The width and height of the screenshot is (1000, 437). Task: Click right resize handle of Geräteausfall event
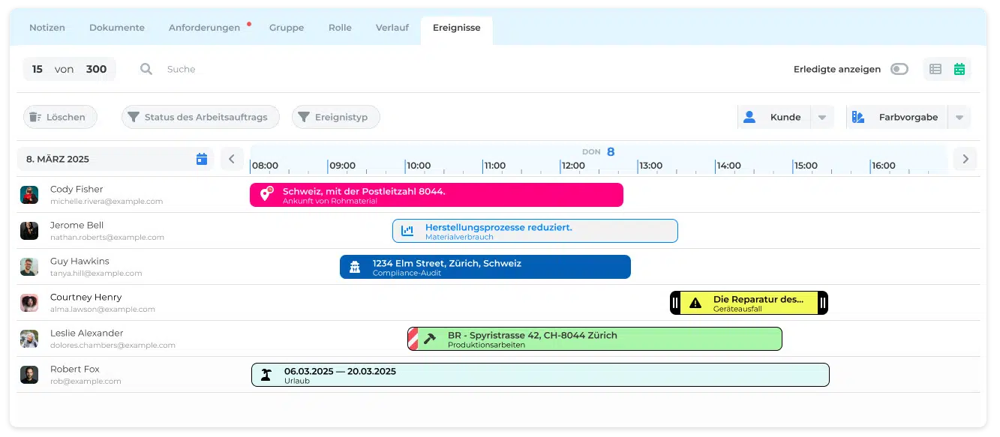823,303
